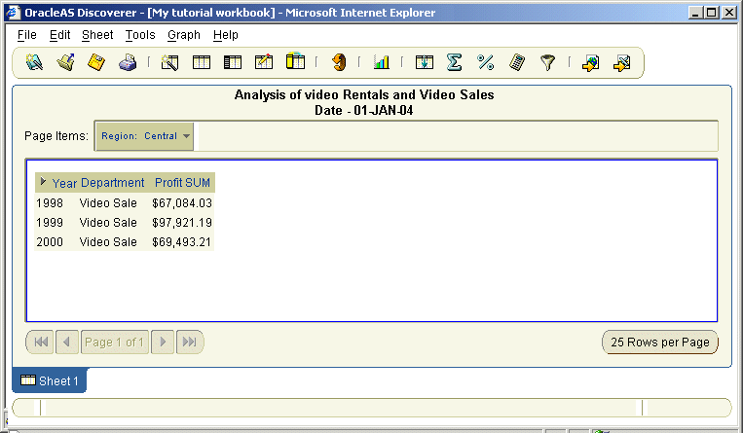Open the Tools menu
743x433 pixels.
click(x=140, y=35)
